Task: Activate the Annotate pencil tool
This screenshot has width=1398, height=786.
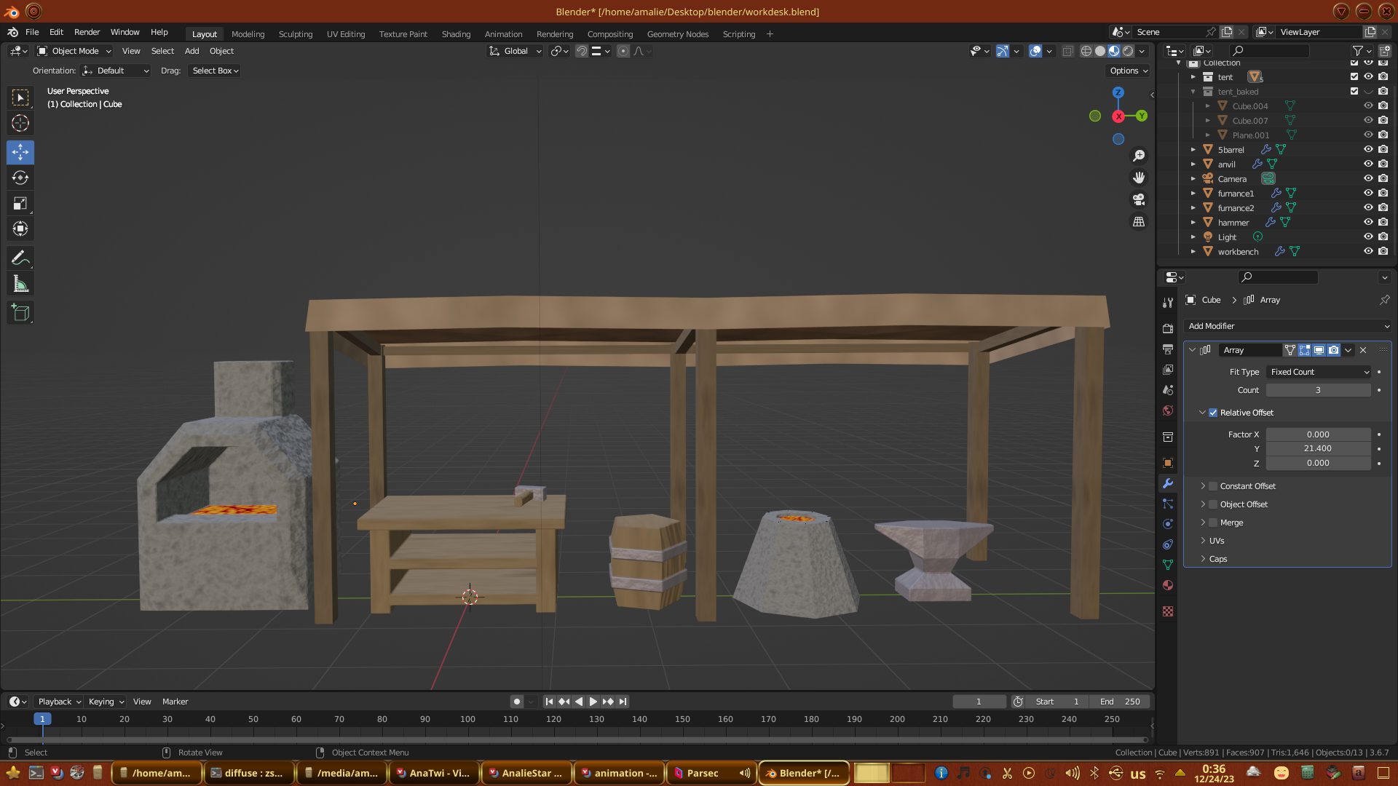Action: point(20,258)
